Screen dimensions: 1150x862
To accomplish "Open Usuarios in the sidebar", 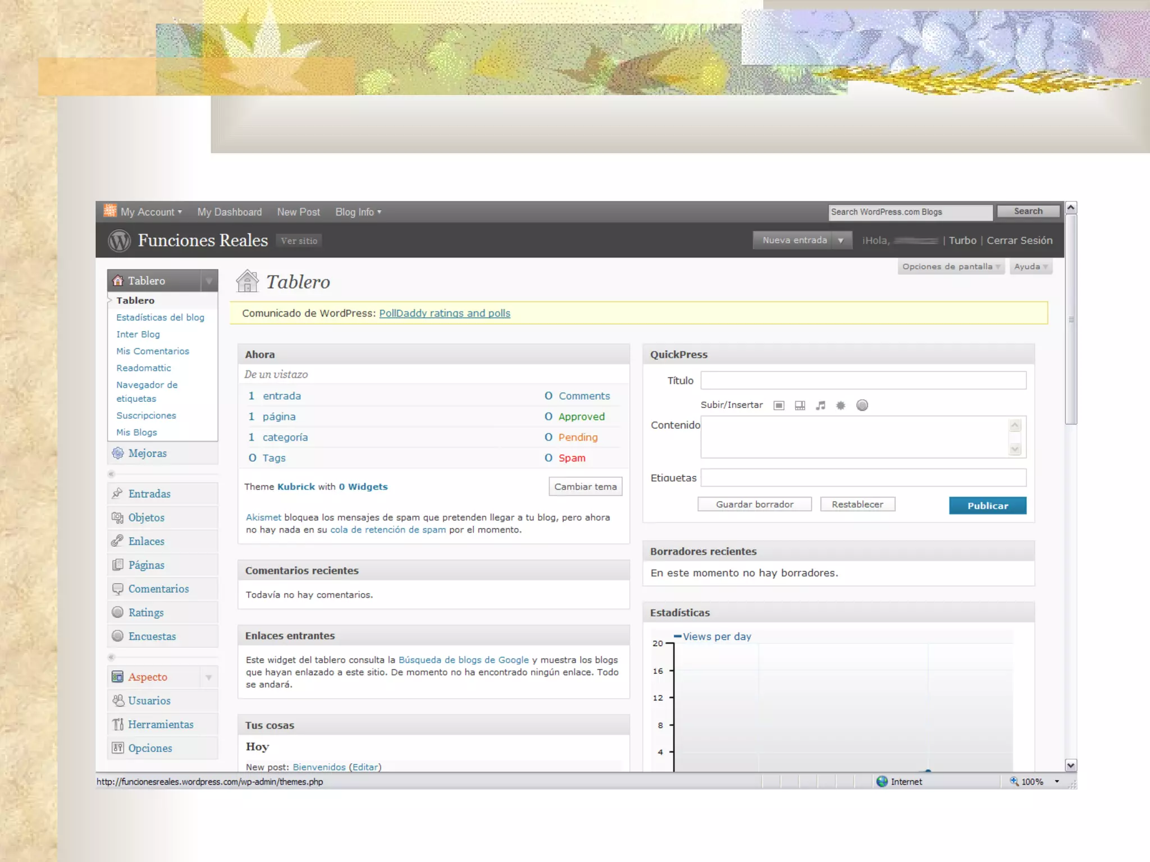I will (x=149, y=701).
